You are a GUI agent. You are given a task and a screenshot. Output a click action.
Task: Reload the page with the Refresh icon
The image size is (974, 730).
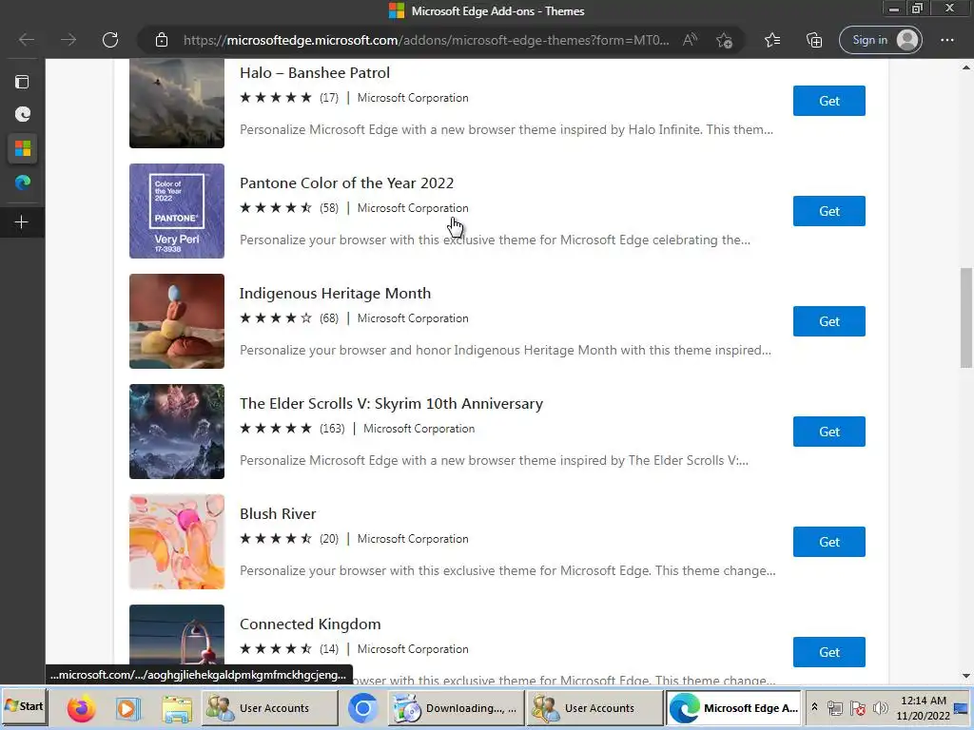point(110,40)
